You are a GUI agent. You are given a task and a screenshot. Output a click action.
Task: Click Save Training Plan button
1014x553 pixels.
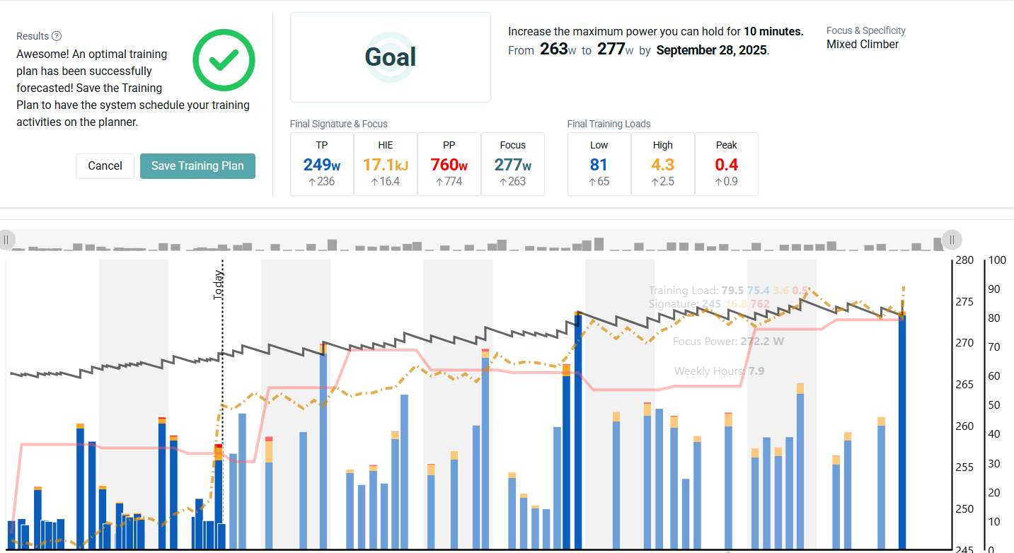tap(197, 165)
